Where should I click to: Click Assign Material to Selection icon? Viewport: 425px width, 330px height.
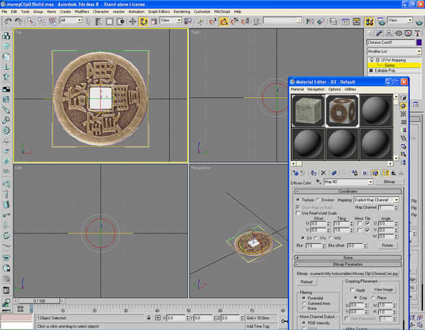313,173
